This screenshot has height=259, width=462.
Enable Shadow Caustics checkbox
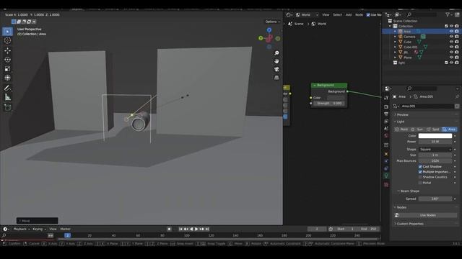[x=420, y=177]
